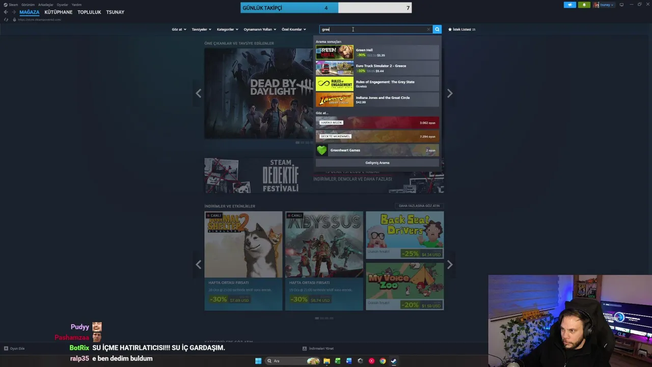
Task: Open the Steam logo menu
Action: 11,5
